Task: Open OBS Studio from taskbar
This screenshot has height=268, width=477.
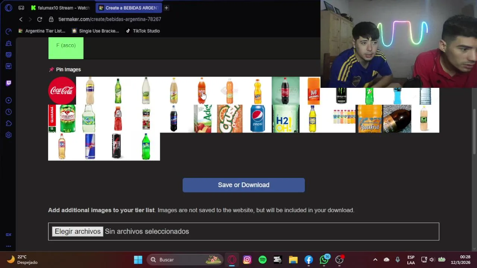Action: (339, 259)
